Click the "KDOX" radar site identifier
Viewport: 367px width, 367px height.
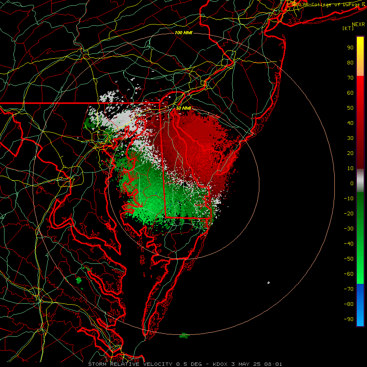[x=221, y=364]
